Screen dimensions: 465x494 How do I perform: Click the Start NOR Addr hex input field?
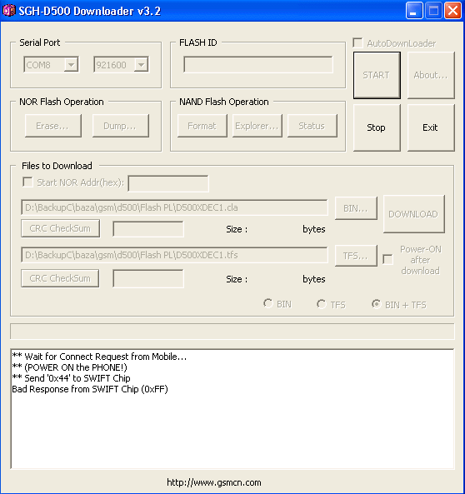[x=168, y=183]
